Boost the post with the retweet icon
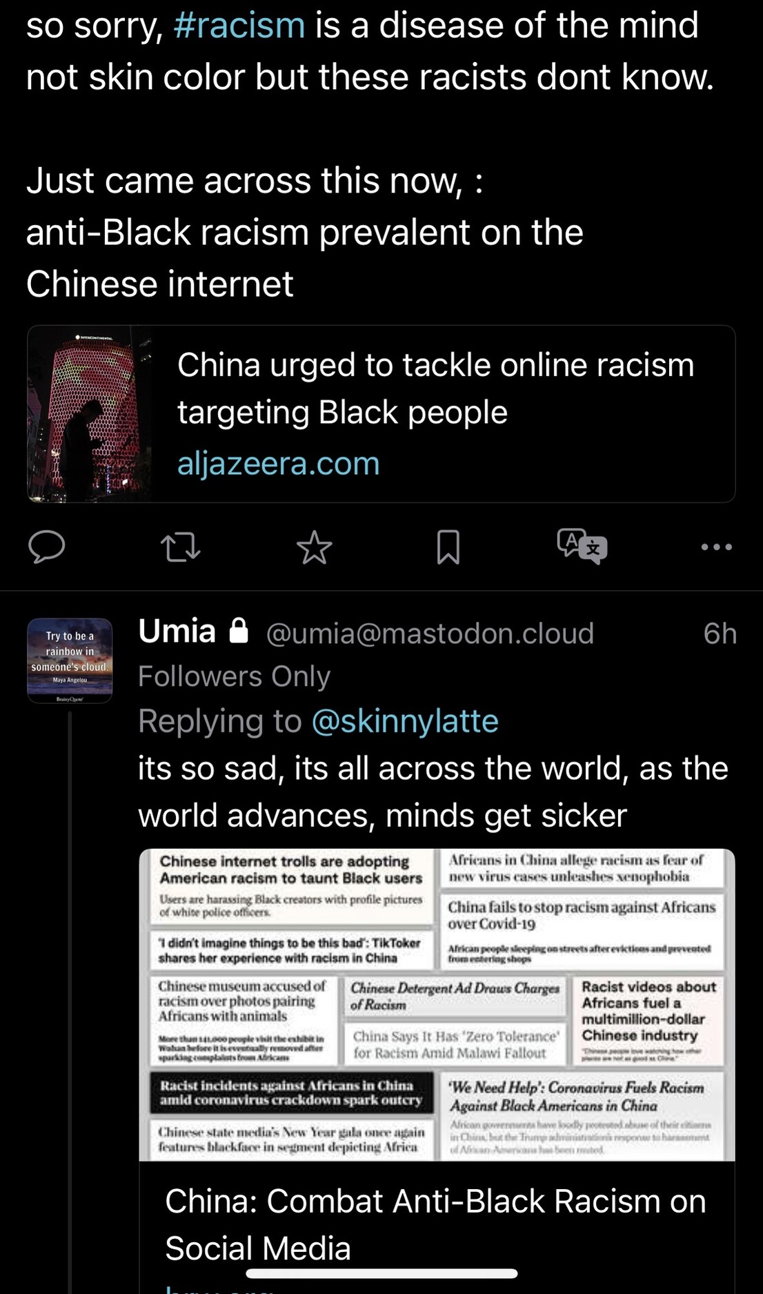The height and width of the screenshot is (1294, 763). (180, 547)
